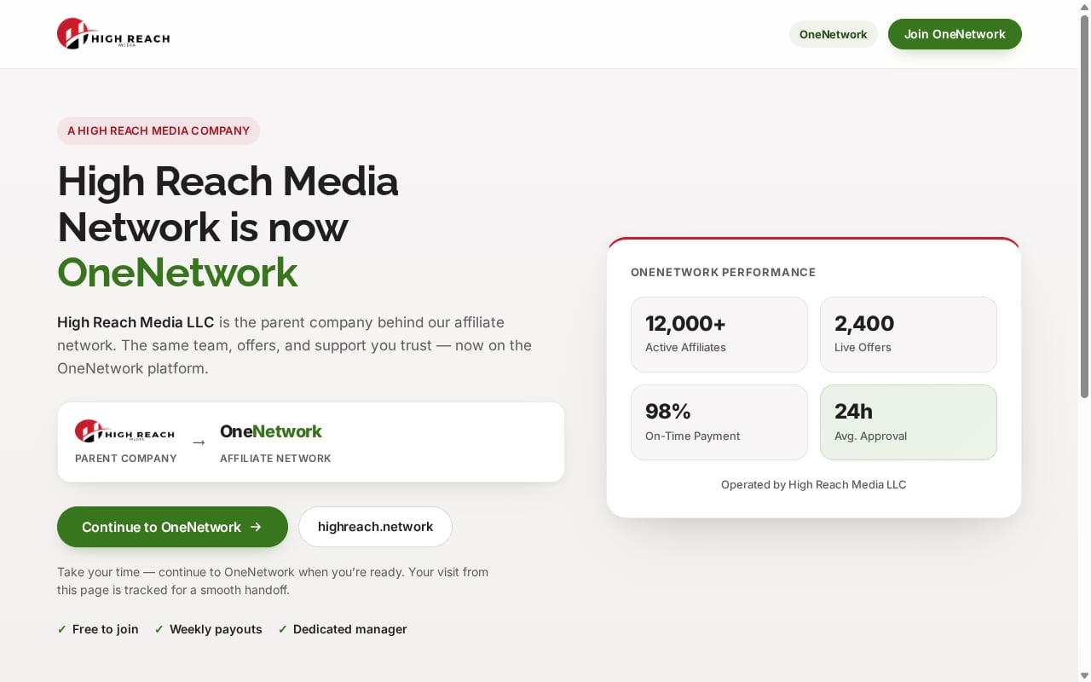This screenshot has height=682, width=1091.
Task: Click the Join OneNetwork button
Action: tap(955, 34)
